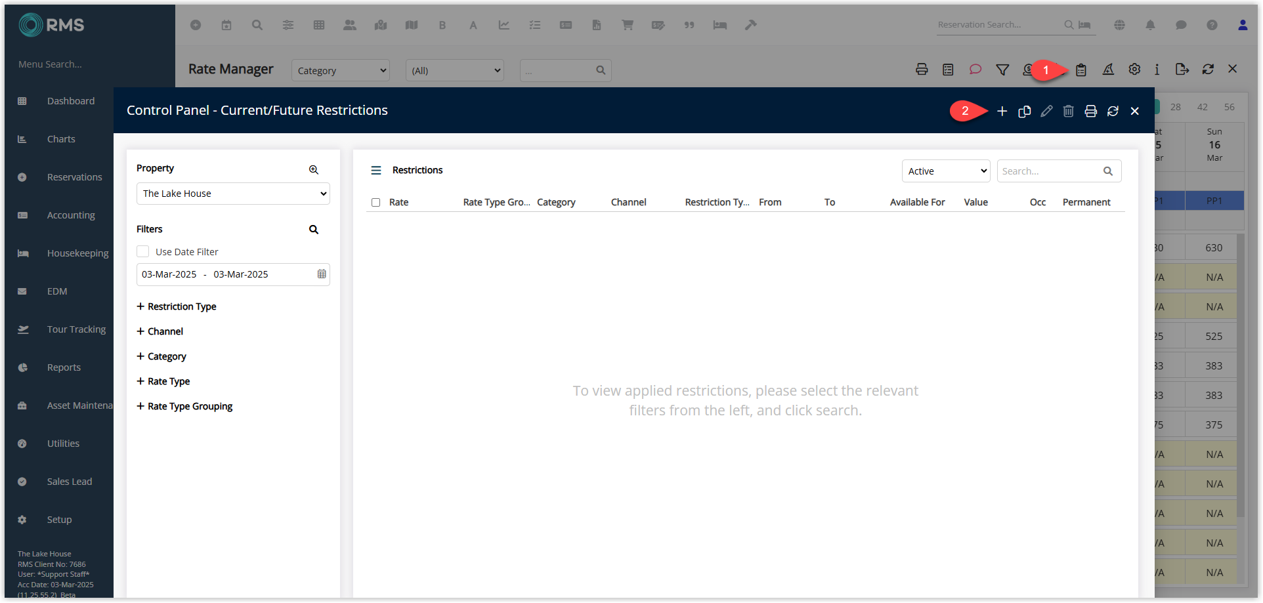Click the help question mark icon
The width and height of the screenshot is (1263, 603).
[x=1212, y=25]
